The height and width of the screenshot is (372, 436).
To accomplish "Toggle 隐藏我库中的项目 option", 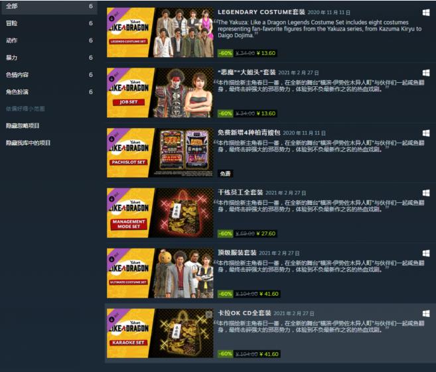I will pyautogui.click(x=28, y=143).
